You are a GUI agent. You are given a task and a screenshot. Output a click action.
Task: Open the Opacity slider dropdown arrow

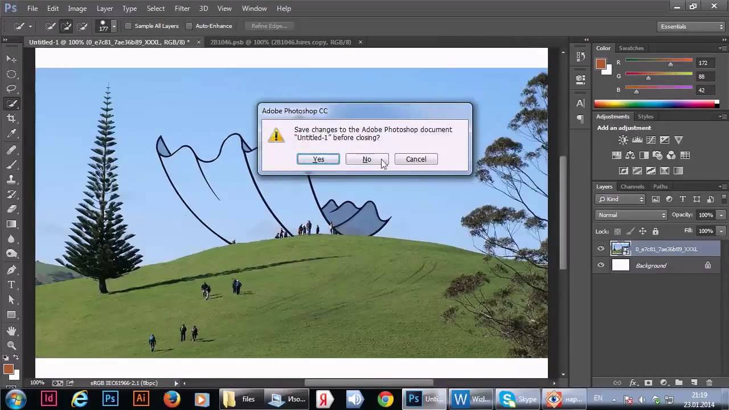[x=722, y=215]
